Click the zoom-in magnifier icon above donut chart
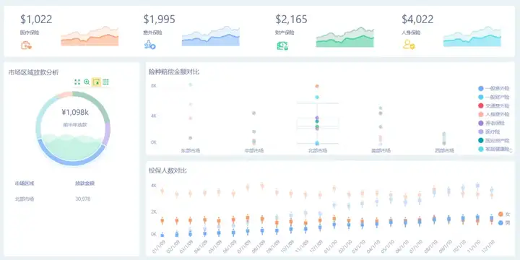Image resolution: width=520 pixels, height=260 pixels. [x=87, y=82]
